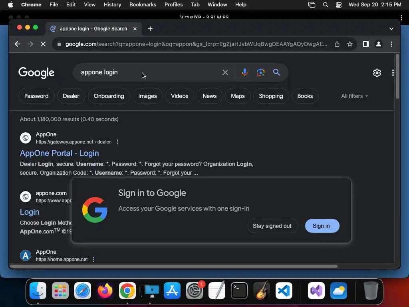Open the Bookmarks menu
409x307 pixels.
point(143,5)
